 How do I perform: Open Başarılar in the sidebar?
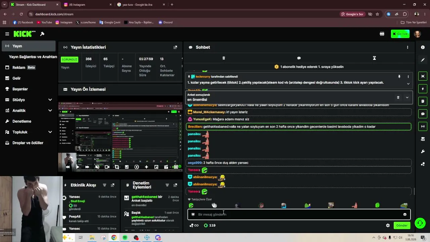click(x=28, y=89)
